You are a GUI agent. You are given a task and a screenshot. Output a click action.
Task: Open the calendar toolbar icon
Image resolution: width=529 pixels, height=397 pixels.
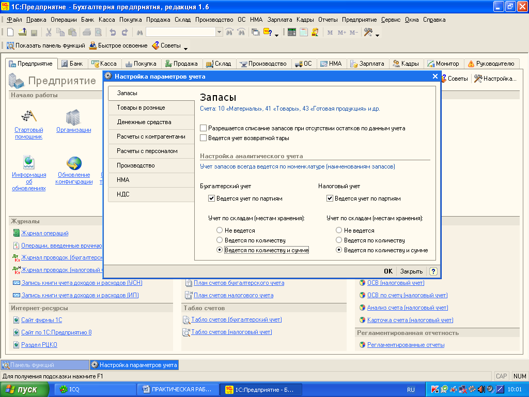point(304,32)
